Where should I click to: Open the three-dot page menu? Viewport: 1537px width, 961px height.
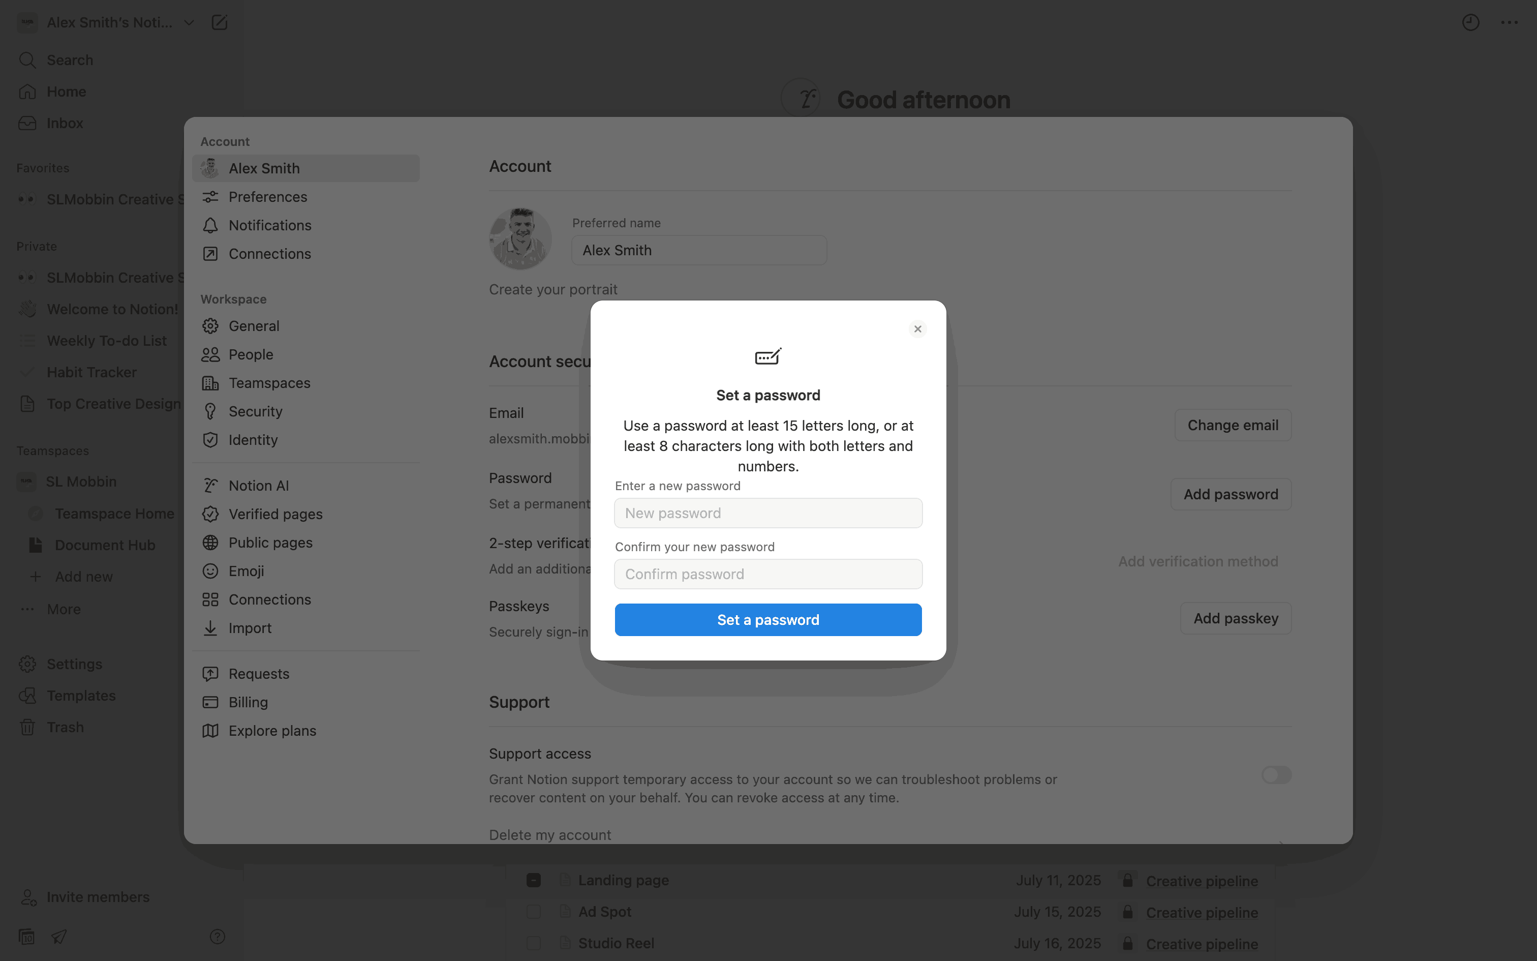click(1509, 23)
